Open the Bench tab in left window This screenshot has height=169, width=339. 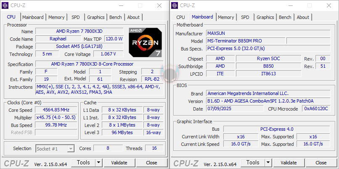[115, 17]
